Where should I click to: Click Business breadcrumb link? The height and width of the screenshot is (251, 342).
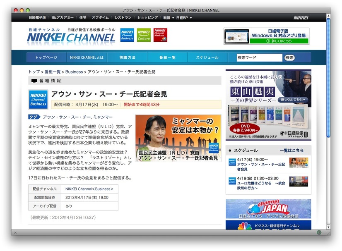pyautogui.click(x=74, y=72)
